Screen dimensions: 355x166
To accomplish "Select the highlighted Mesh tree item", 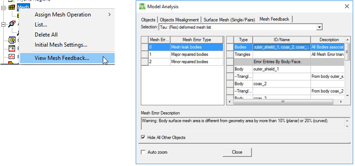I will tap(23, 7).
